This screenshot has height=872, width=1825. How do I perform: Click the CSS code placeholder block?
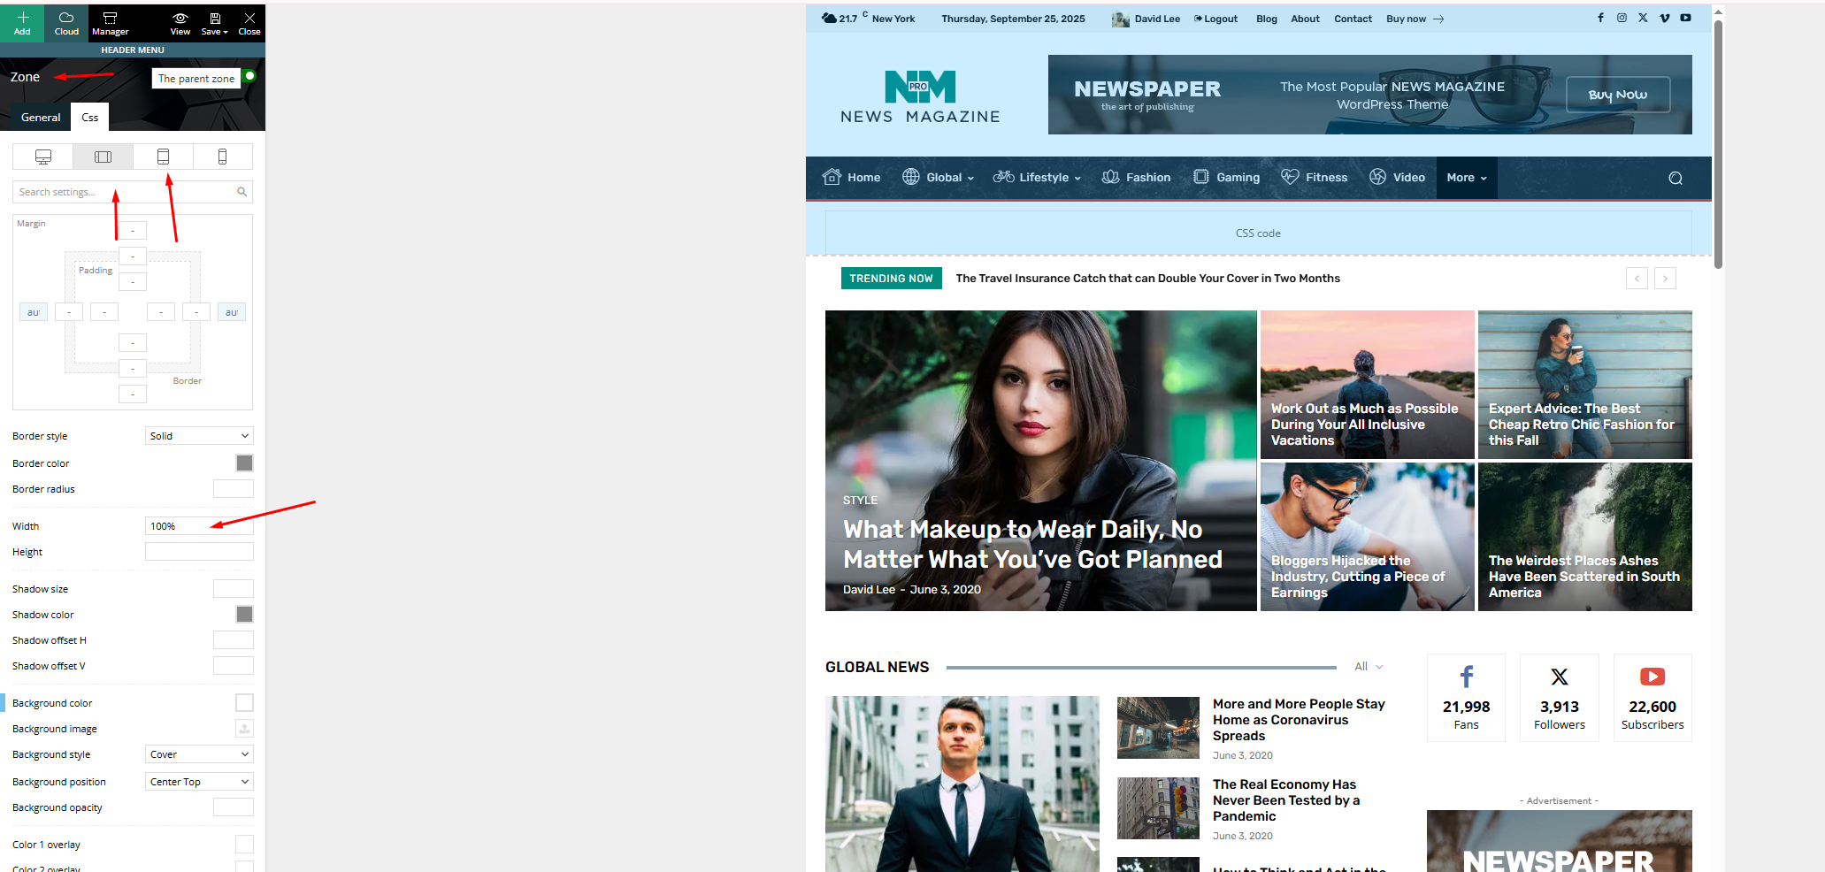point(1258,233)
